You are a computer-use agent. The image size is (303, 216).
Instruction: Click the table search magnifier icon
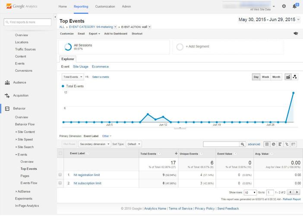tap(243, 144)
